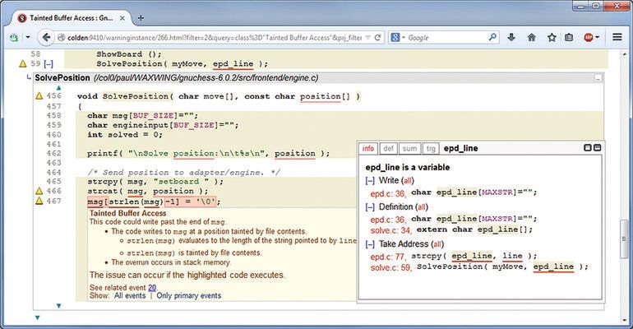Click the scrollbar down arrow
This screenshot has width=633, height=329.
(624, 321)
